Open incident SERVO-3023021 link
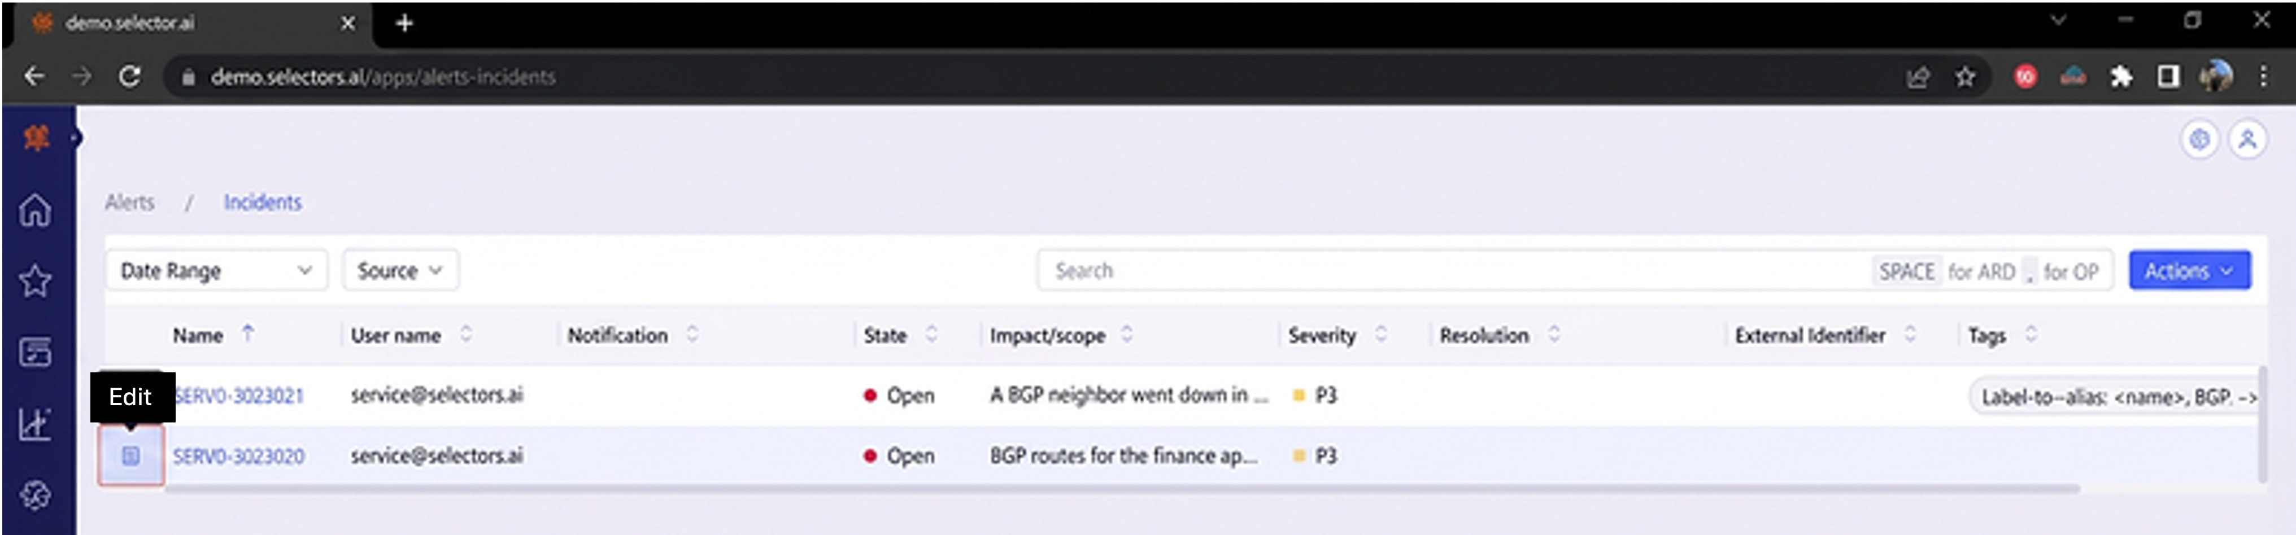Viewport: 2296px width, 535px height. tap(239, 395)
